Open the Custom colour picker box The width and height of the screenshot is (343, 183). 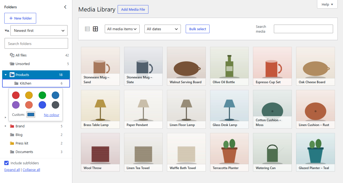click(x=31, y=115)
